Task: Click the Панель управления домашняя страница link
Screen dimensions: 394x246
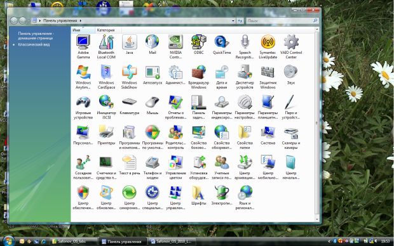Action: pos(36,36)
